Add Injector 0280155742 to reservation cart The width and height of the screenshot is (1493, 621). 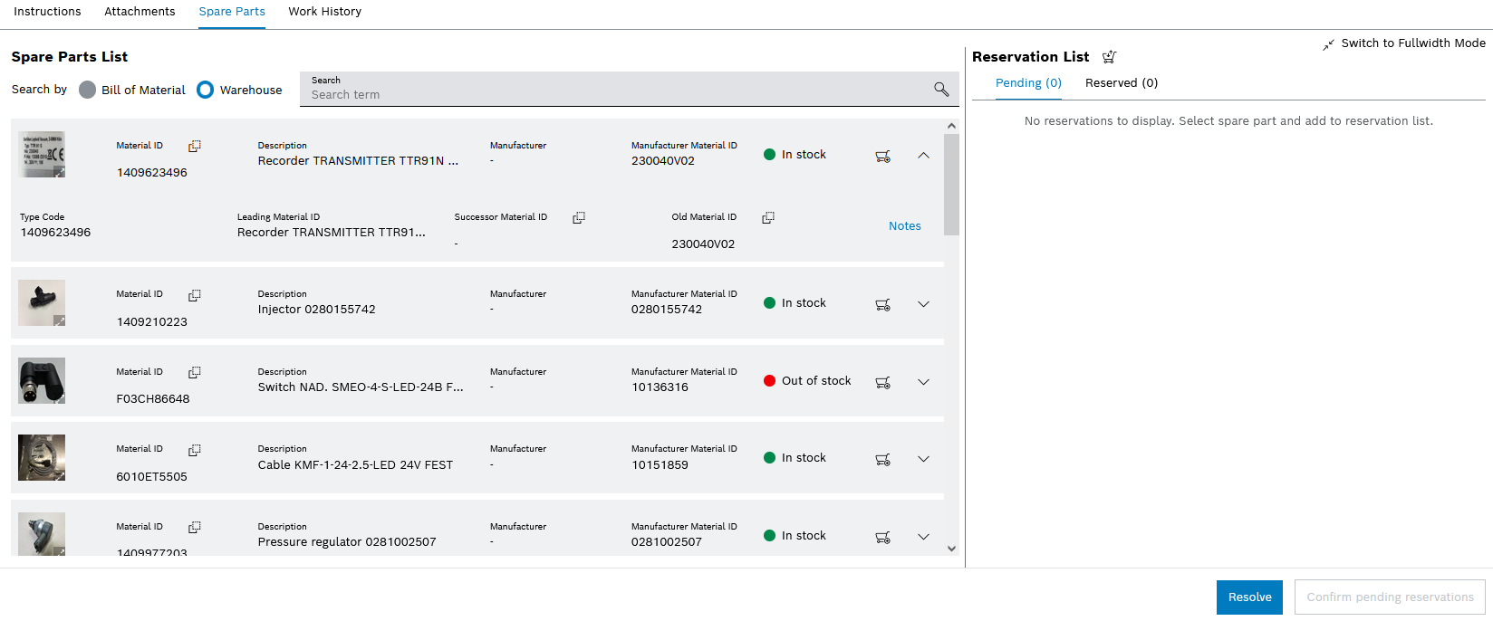pyautogui.click(x=883, y=304)
